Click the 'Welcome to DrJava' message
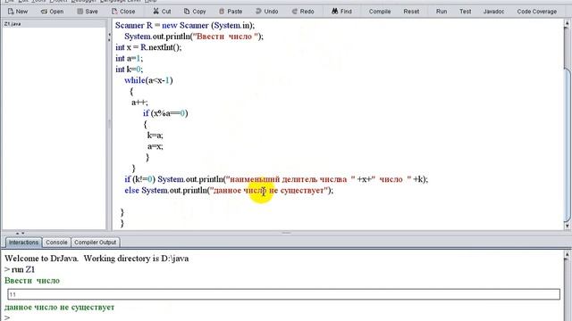This screenshot has height=321, width=572. 97,259
